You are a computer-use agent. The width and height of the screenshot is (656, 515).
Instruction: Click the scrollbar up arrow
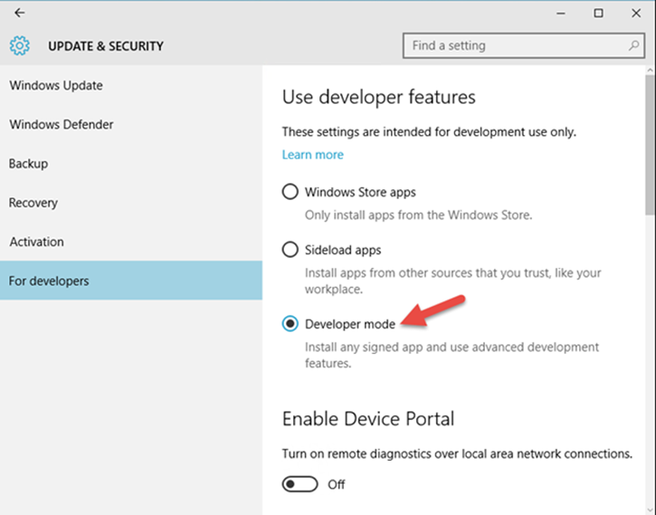pyautogui.click(x=651, y=70)
